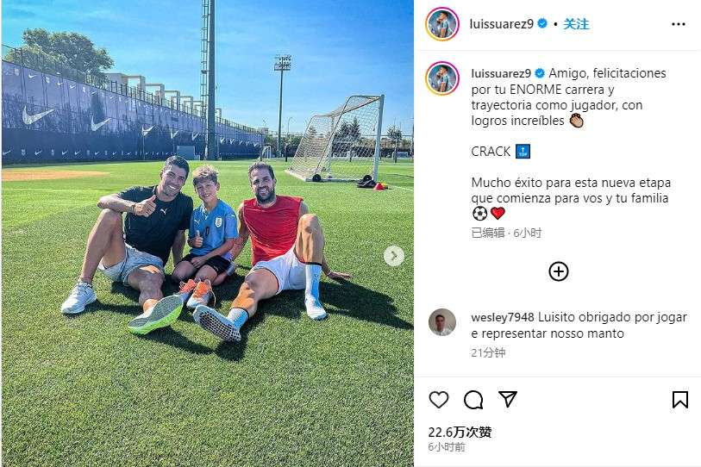The height and width of the screenshot is (467, 701).
Task: View the 22.6万次赞 likes list
Action: point(460,433)
